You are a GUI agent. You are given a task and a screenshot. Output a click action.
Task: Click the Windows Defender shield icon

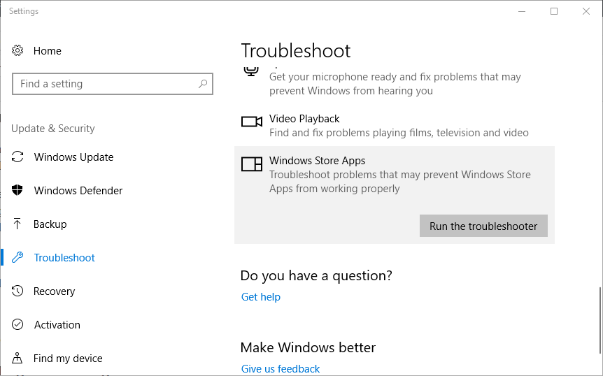tap(19, 191)
